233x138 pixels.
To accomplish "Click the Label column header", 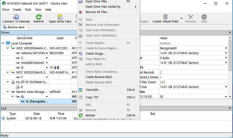I will [x=60, y=38].
